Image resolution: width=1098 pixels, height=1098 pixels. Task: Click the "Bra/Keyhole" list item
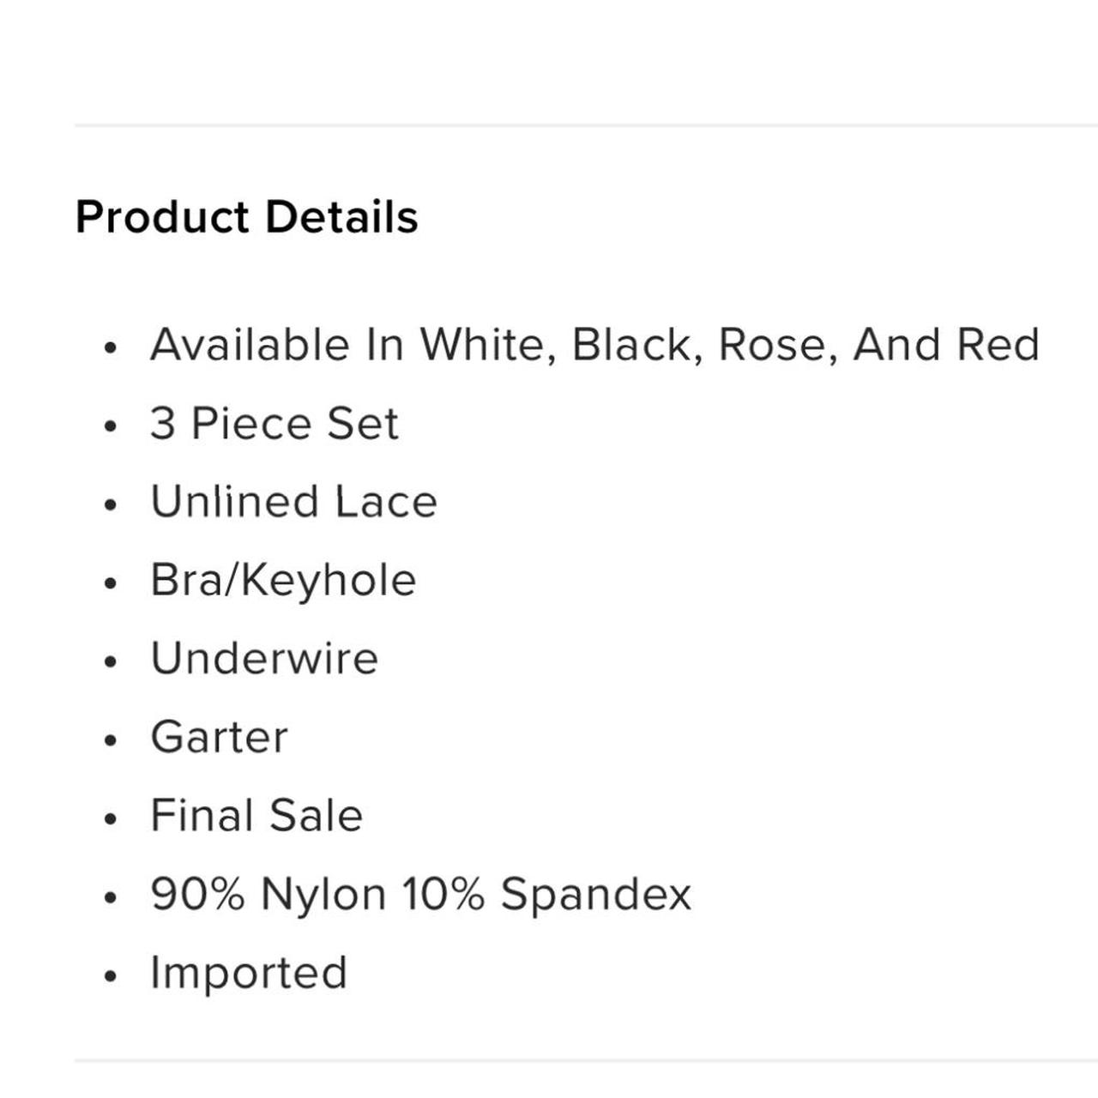click(x=283, y=581)
